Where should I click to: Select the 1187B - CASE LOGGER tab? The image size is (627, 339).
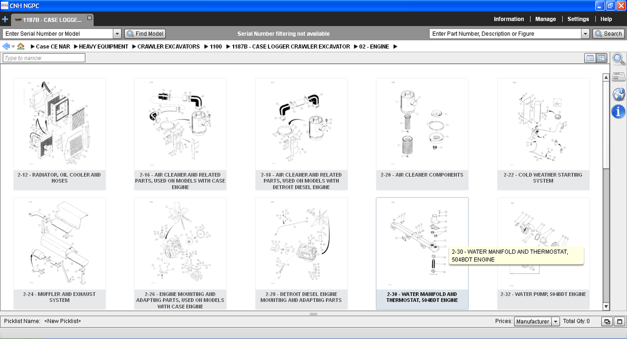click(52, 20)
